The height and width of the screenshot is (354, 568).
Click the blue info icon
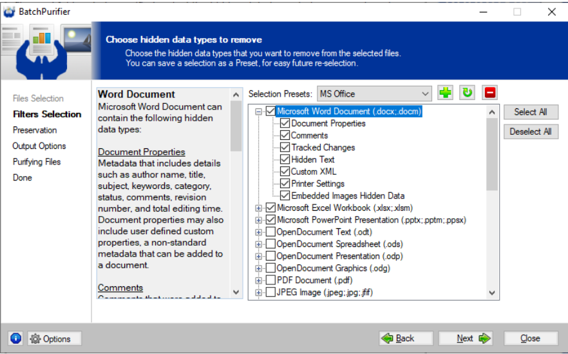point(16,339)
